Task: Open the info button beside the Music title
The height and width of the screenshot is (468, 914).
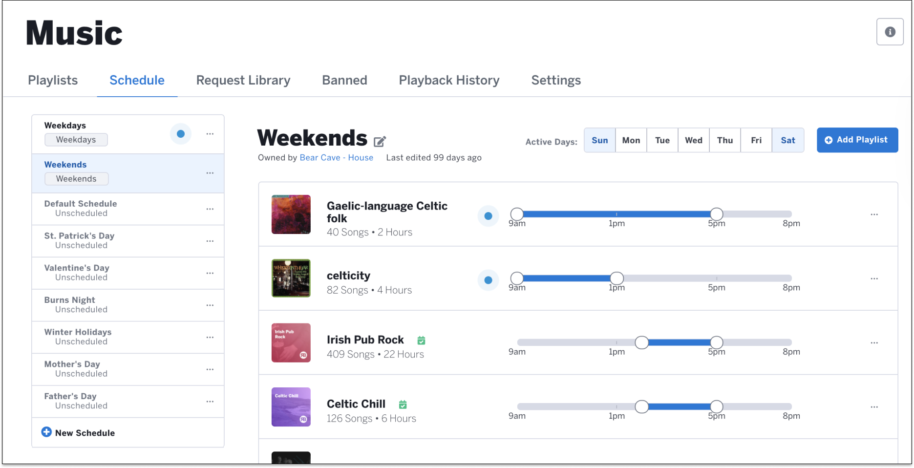Action: (890, 32)
